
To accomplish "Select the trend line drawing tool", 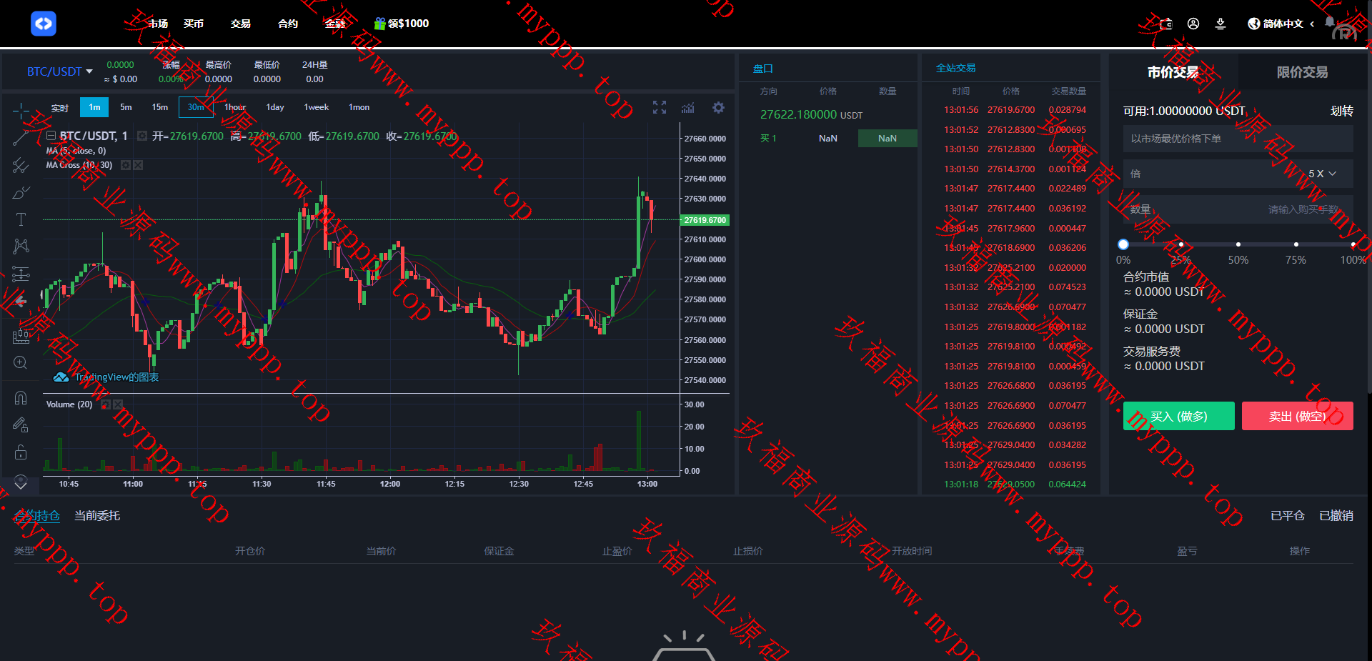I will (x=21, y=138).
